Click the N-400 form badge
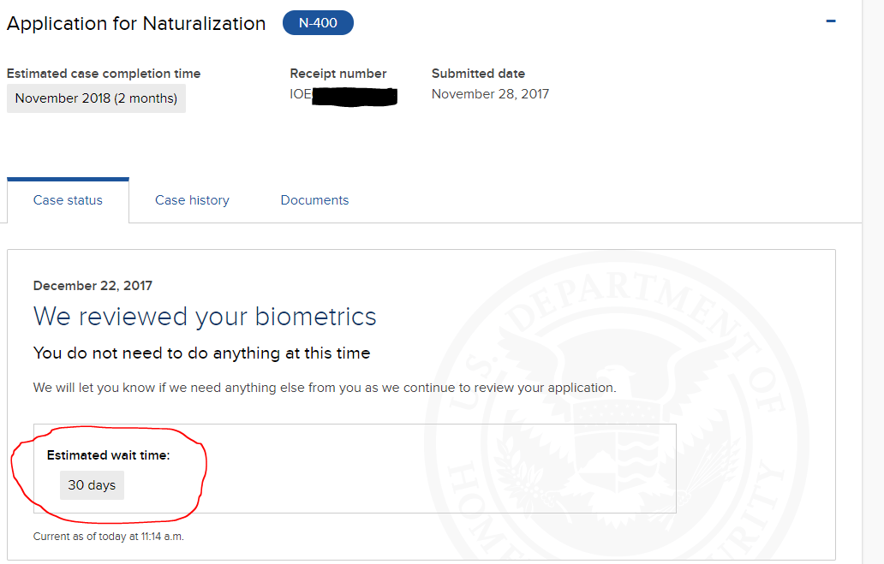 (x=318, y=23)
